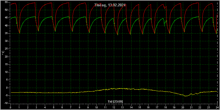Click the 12 hour mark on time axis
This screenshot has height=110, width=220.
pos(114,108)
